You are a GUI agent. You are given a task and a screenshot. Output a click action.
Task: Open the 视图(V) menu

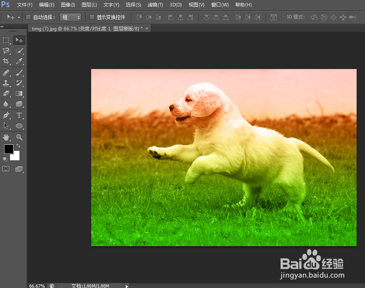[196, 5]
